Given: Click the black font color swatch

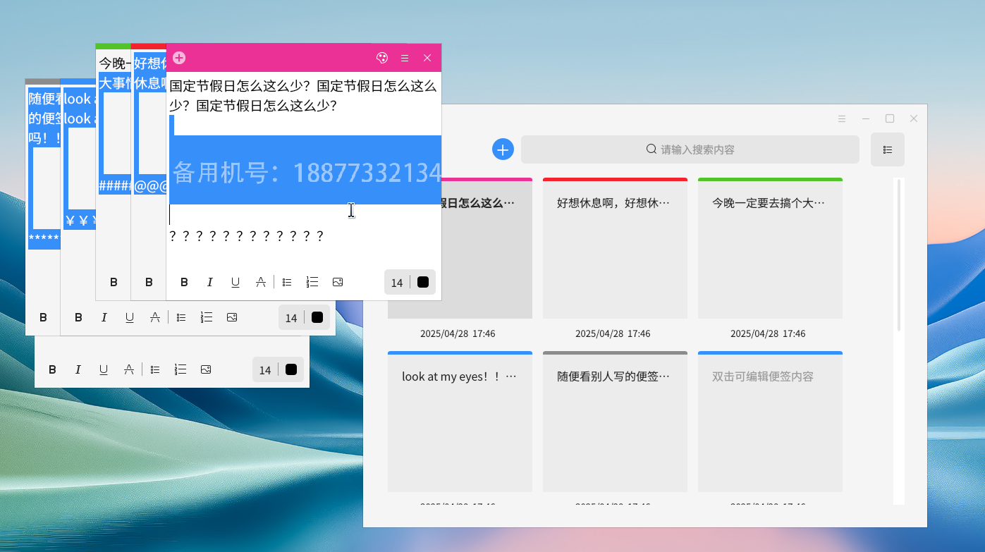Looking at the screenshot, I should tap(422, 281).
